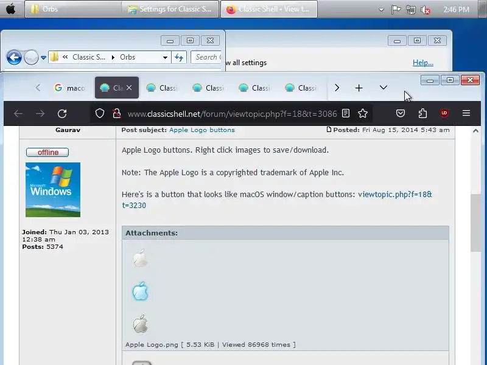Image resolution: width=487 pixels, height=365 pixels.
Task: Open the white Apple logo attachment
Action: (140, 258)
